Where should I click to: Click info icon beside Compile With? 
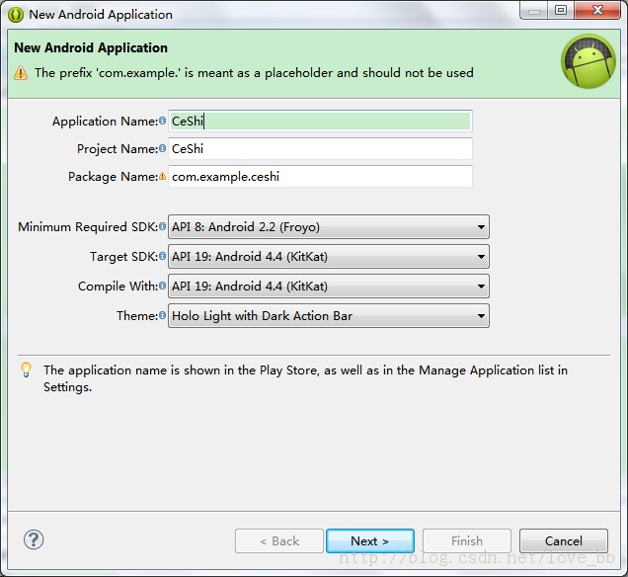162,287
